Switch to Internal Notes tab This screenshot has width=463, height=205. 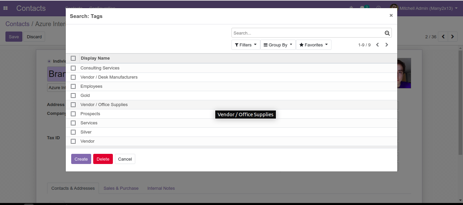click(161, 188)
